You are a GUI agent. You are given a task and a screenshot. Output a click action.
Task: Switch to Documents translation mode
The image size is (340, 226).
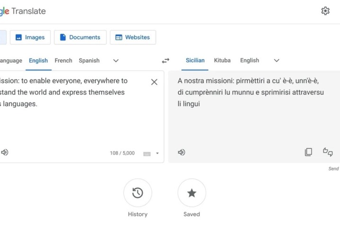(x=80, y=37)
